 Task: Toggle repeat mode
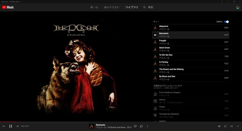pos(225,126)
